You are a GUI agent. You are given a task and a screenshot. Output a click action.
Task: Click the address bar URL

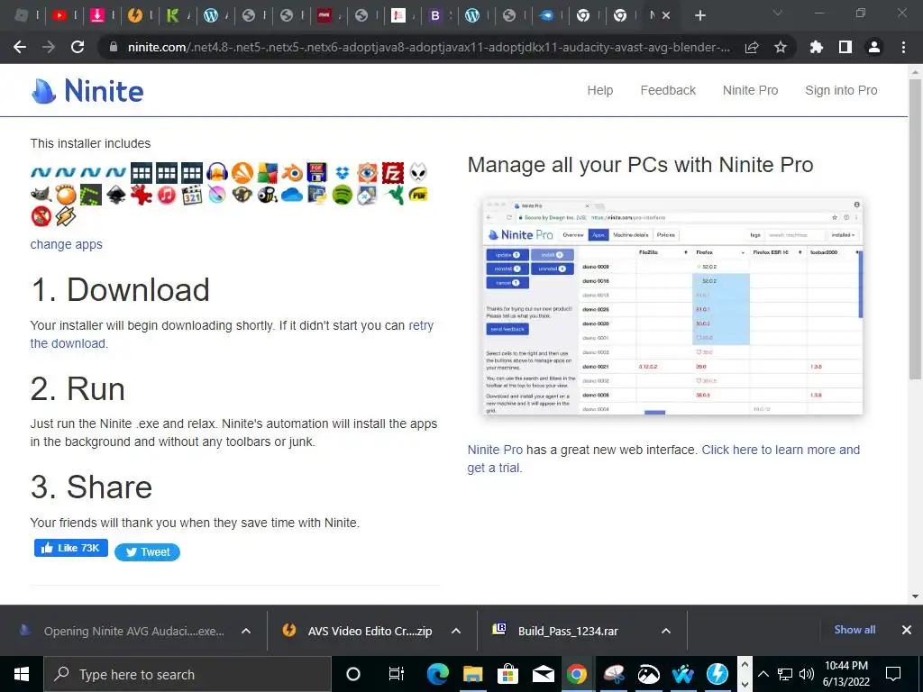click(429, 47)
